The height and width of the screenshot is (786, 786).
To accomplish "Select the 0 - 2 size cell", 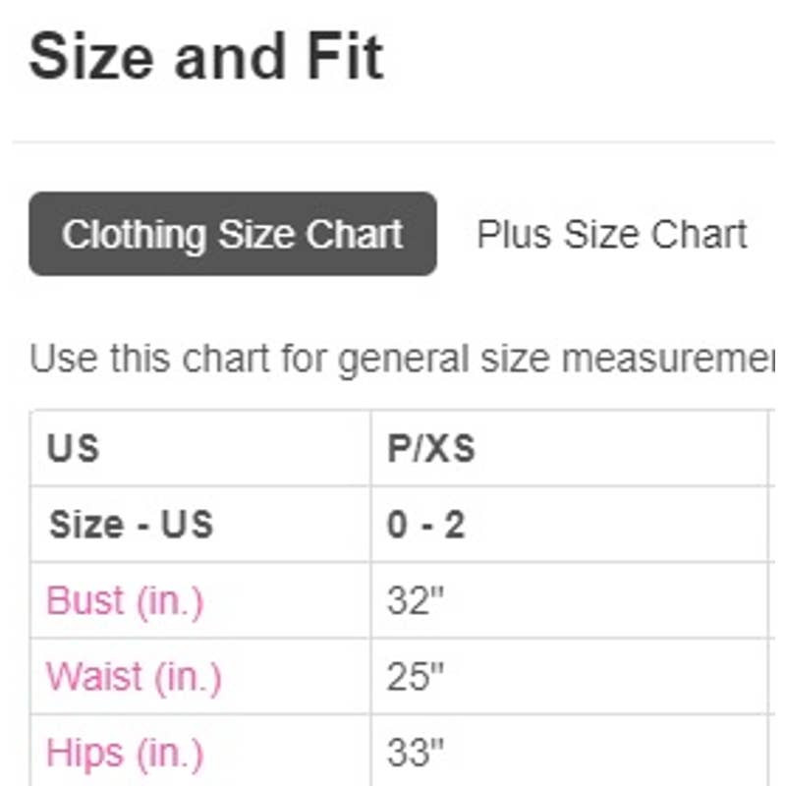I will click(x=568, y=525).
